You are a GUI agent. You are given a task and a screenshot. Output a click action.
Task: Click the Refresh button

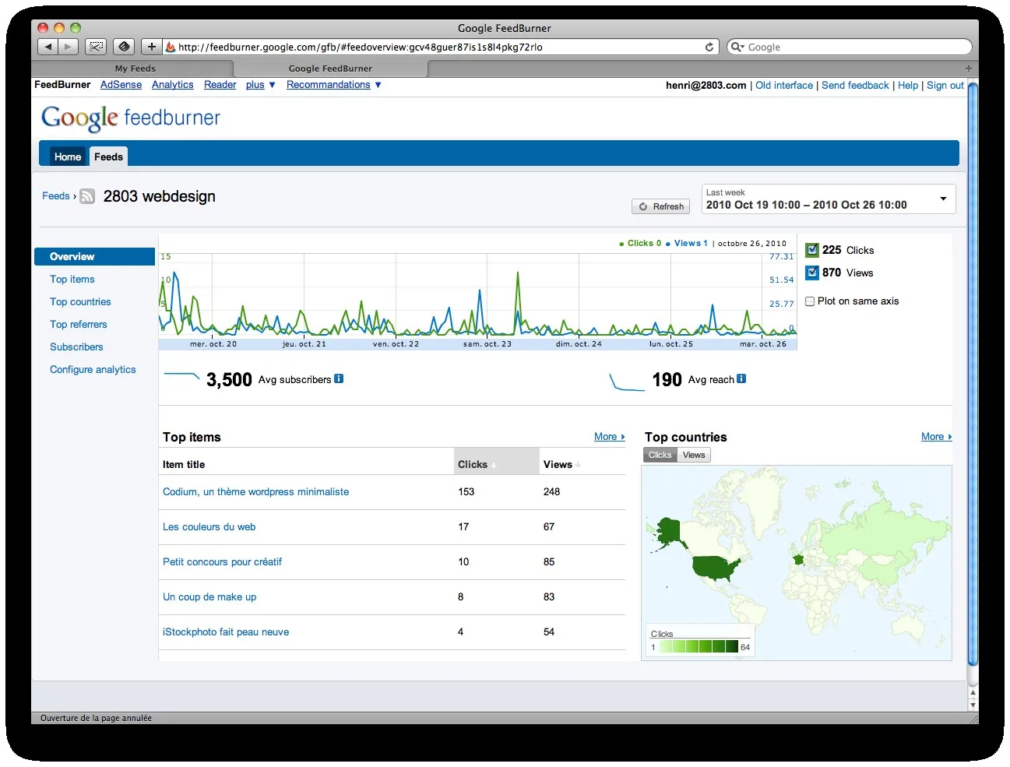(x=661, y=206)
